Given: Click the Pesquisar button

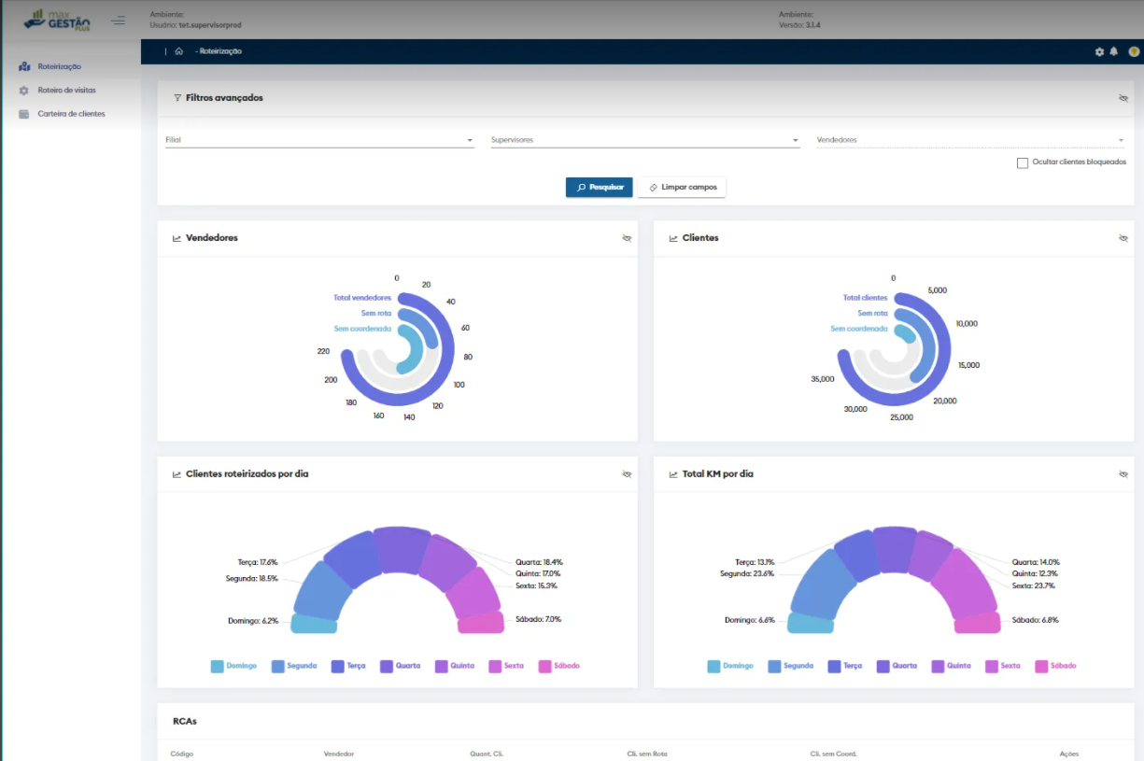Looking at the screenshot, I should point(599,188).
